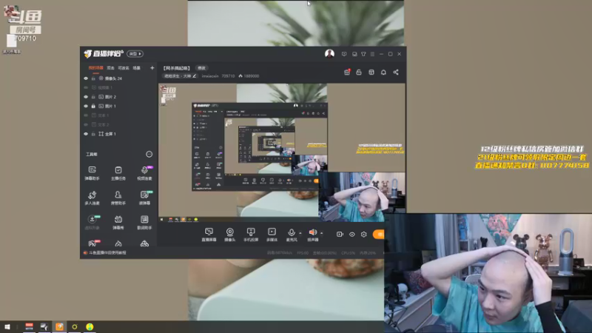
Task: Open the layout panel icon in top toolbar
Action: point(371,72)
